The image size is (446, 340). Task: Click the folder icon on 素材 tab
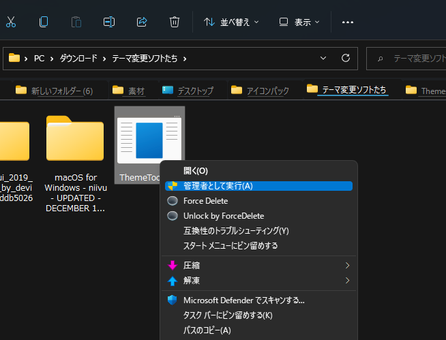pos(118,90)
